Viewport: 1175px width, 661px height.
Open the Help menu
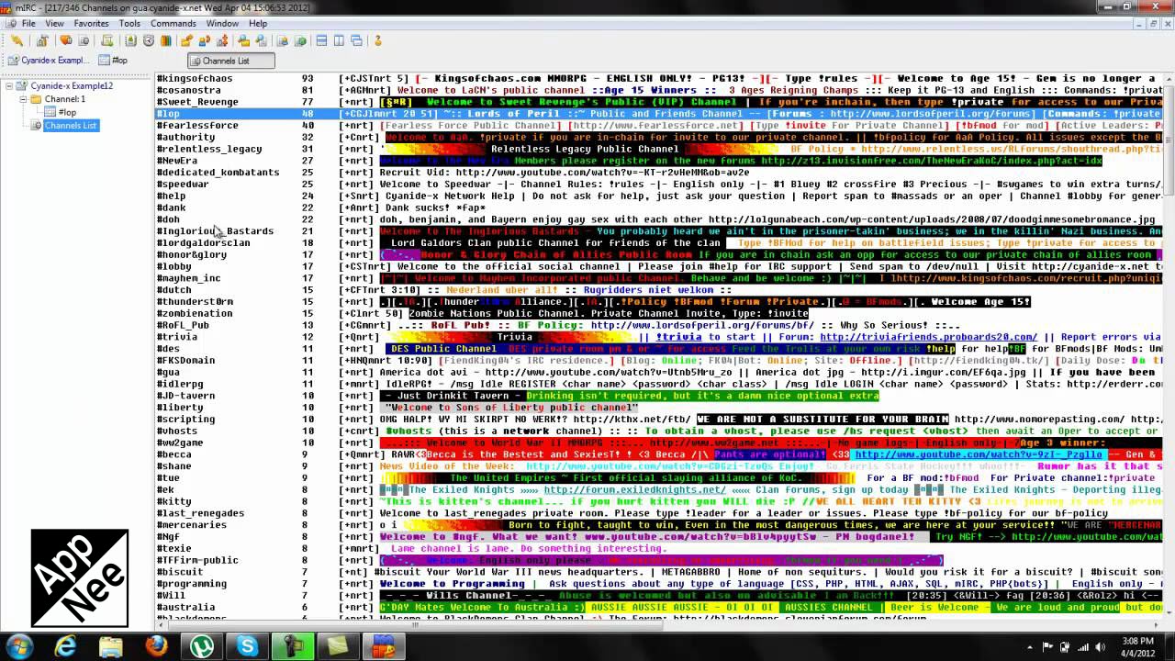coord(258,23)
